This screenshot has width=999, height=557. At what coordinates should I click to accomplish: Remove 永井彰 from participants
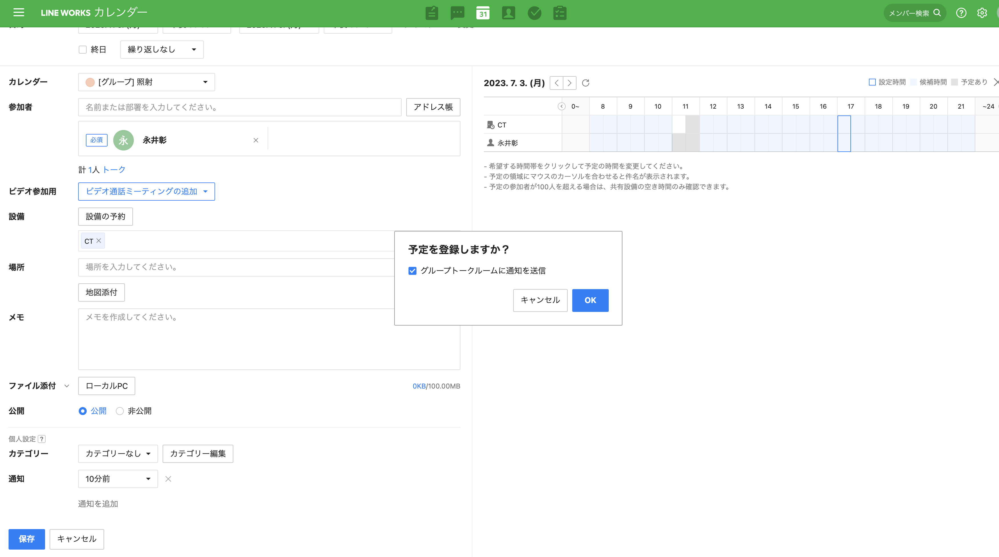(256, 140)
